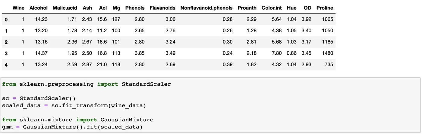422x134 pixels.
Task: Select the Color.int column header
Action: (x=272, y=8)
